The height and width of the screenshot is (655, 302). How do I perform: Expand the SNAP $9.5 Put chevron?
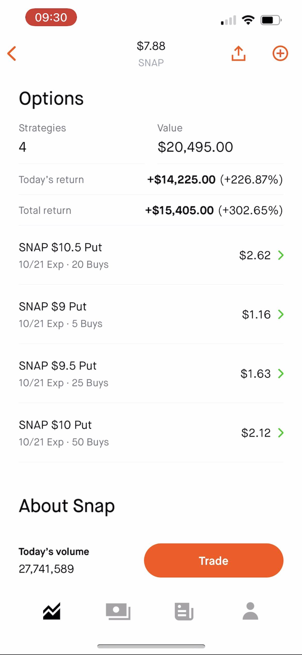tap(281, 374)
